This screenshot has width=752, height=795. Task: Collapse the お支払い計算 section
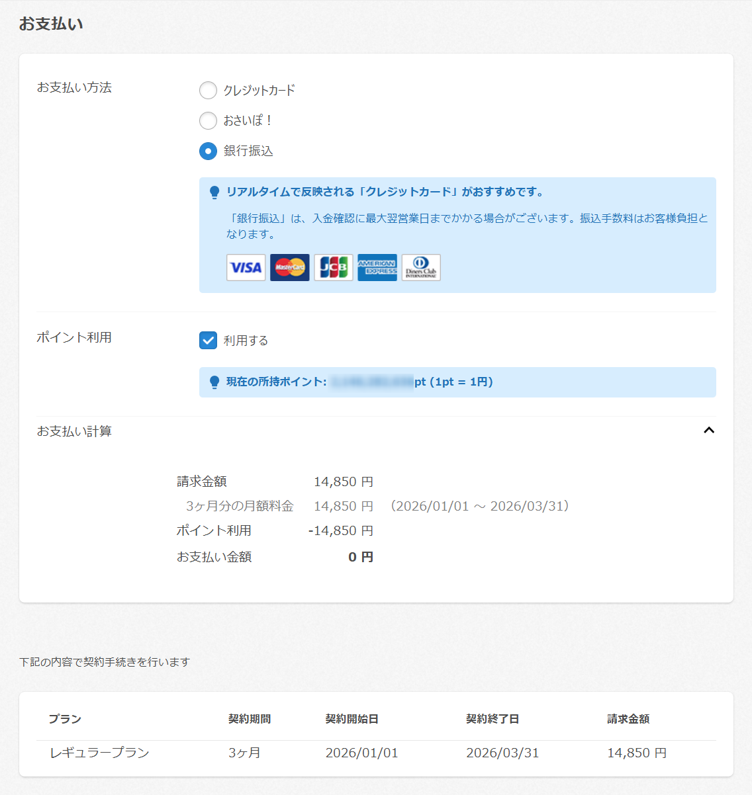tap(708, 431)
